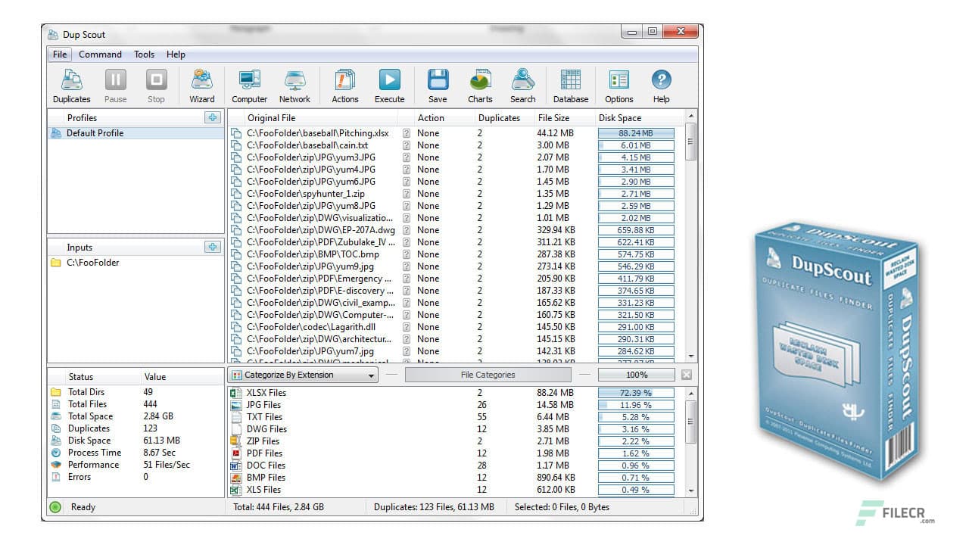Click the green Ready status indicator

point(55,507)
